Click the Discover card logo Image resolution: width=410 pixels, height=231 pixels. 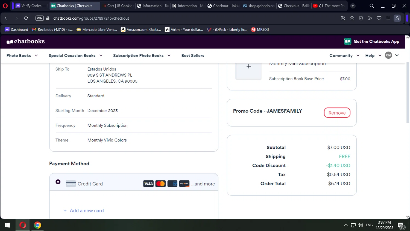point(184,184)
